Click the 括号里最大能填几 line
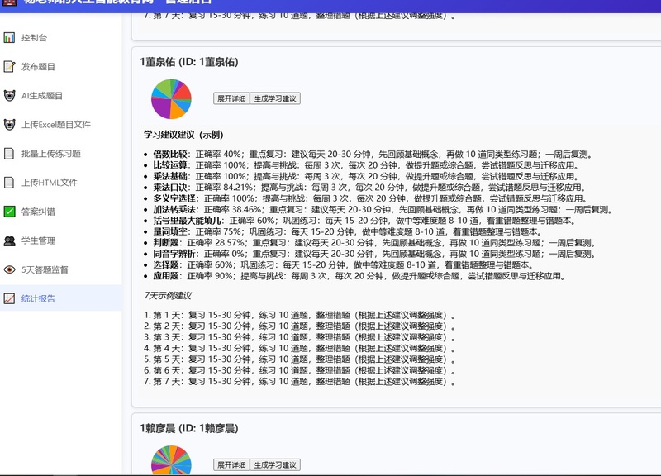 tap(364, 221)
